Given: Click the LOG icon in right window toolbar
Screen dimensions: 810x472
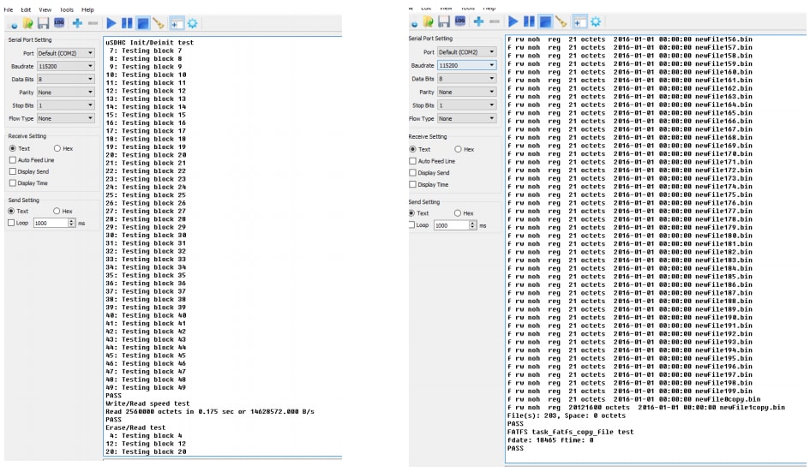Looking at the screenshot, I should pyautogui.click(x=461, y=21).
